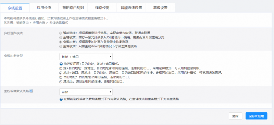Screen dimensions: 274x125
Task: Open the 智能选线设置 tab
Action: (131, 8)
